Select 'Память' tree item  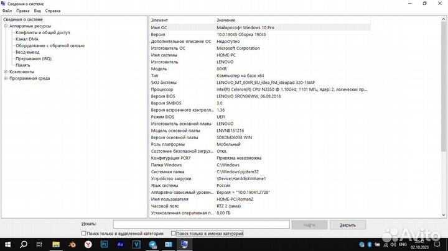pos(22,65)
